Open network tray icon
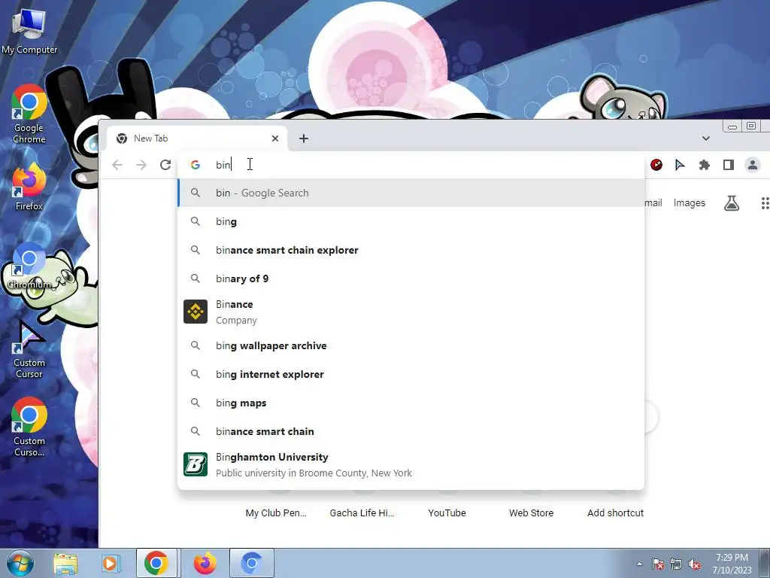Screen dimensions: 770x578 (676, 564)
